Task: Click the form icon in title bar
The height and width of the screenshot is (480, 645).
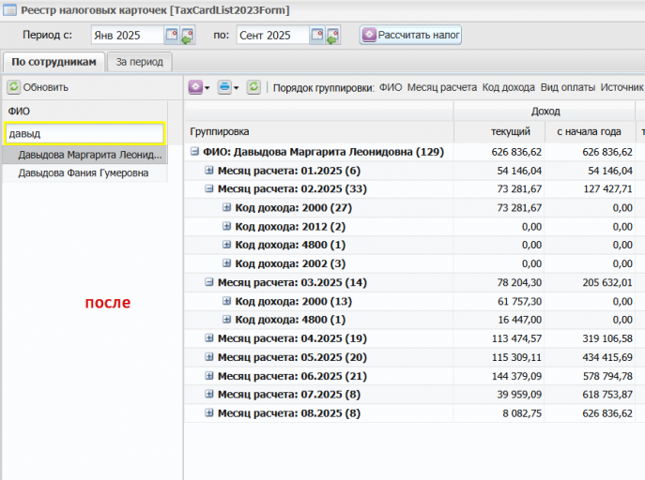Action: (10, 10)
